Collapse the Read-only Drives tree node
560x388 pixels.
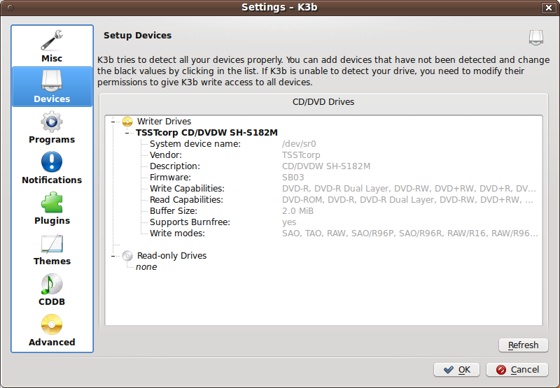(113, 256)
